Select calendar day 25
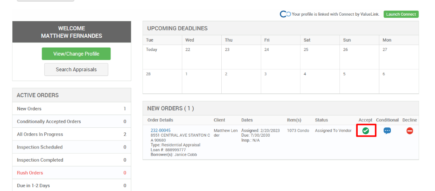The height and width of the screenshot is (191, 435). pos(320,57)
